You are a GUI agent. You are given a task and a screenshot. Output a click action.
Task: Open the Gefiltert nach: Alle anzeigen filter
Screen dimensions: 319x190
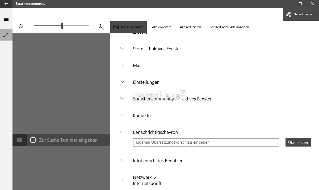pos(229,27)
